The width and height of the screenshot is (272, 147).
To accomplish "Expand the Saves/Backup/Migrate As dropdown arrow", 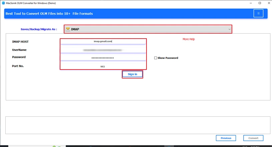I will [229, 29].
